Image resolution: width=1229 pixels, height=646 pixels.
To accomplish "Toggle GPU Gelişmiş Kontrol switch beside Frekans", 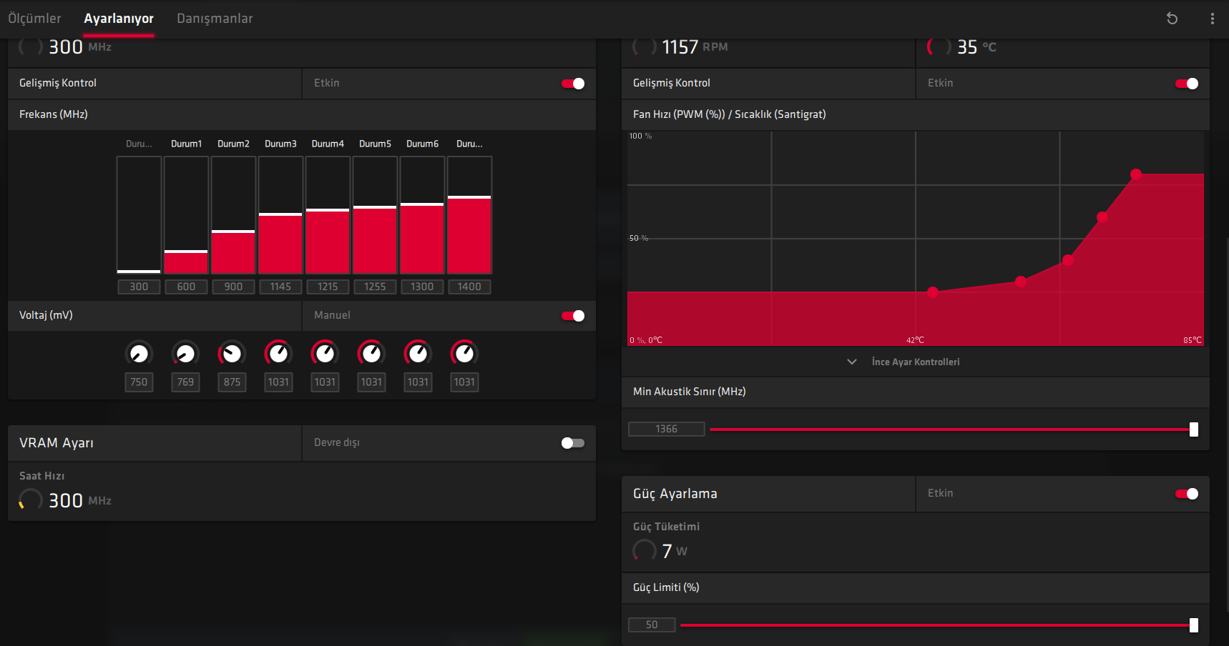I will (x=573, y=84).
